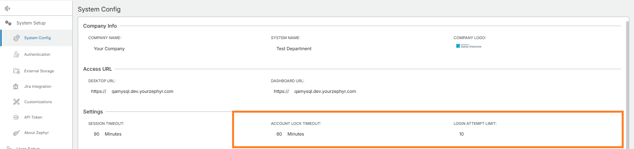
Task: Click the System Setup gears icon
Action: point(8,23)
